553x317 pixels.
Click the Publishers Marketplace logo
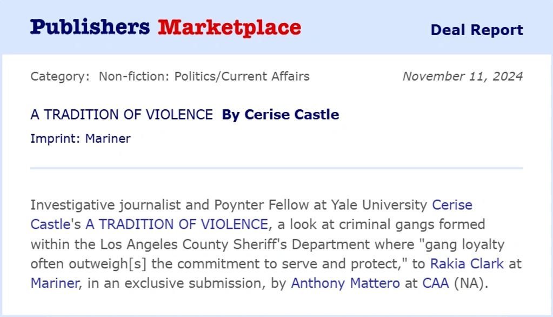[165, 27]
